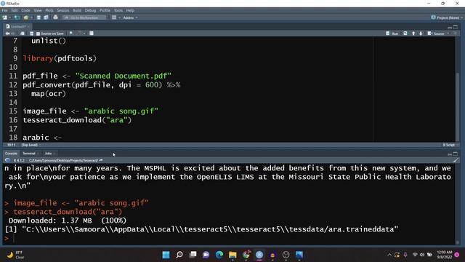Viewport: 465px width, 262px height.
Task: Click the Create Project icon
Action: pyautogui.click(x=17, y=17)
